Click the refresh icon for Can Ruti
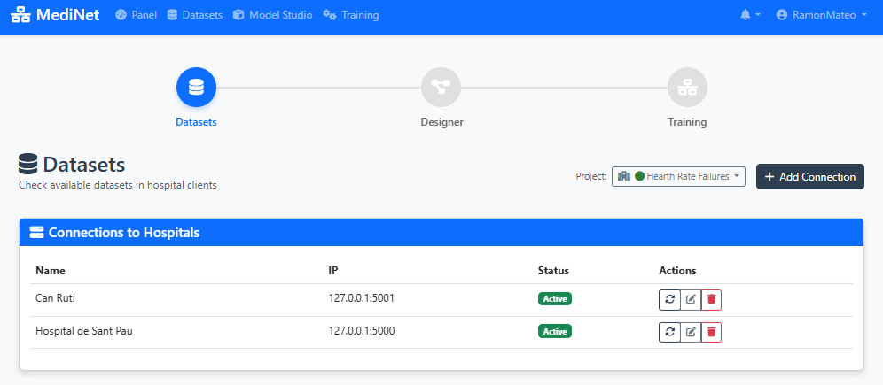The width and height of the screenshot is (883, 385). (x=669, y=299)
